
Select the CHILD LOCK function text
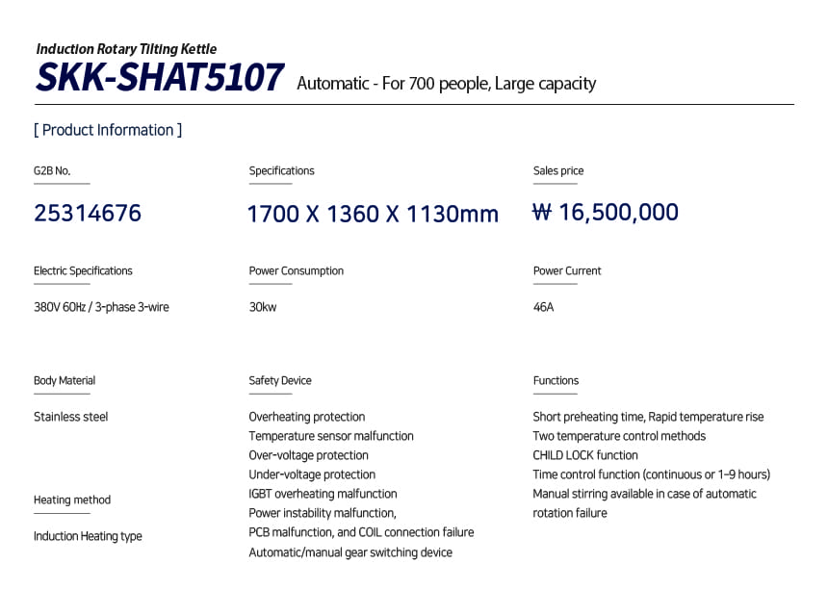point(585,455)
